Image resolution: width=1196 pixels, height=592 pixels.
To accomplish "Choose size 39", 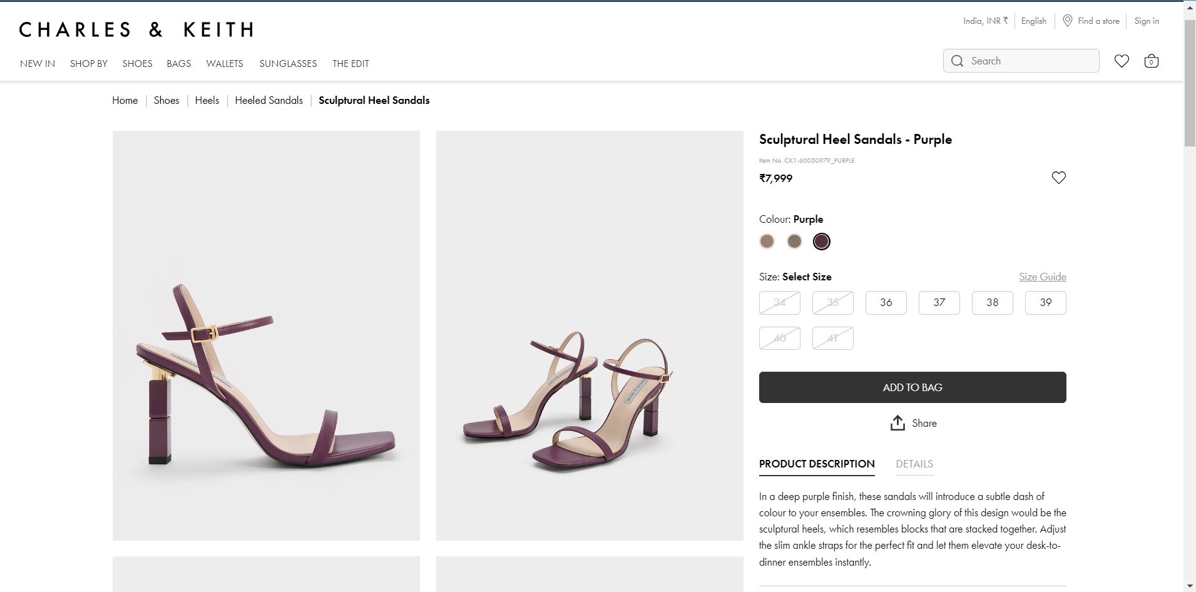I will coord(1045,303).
